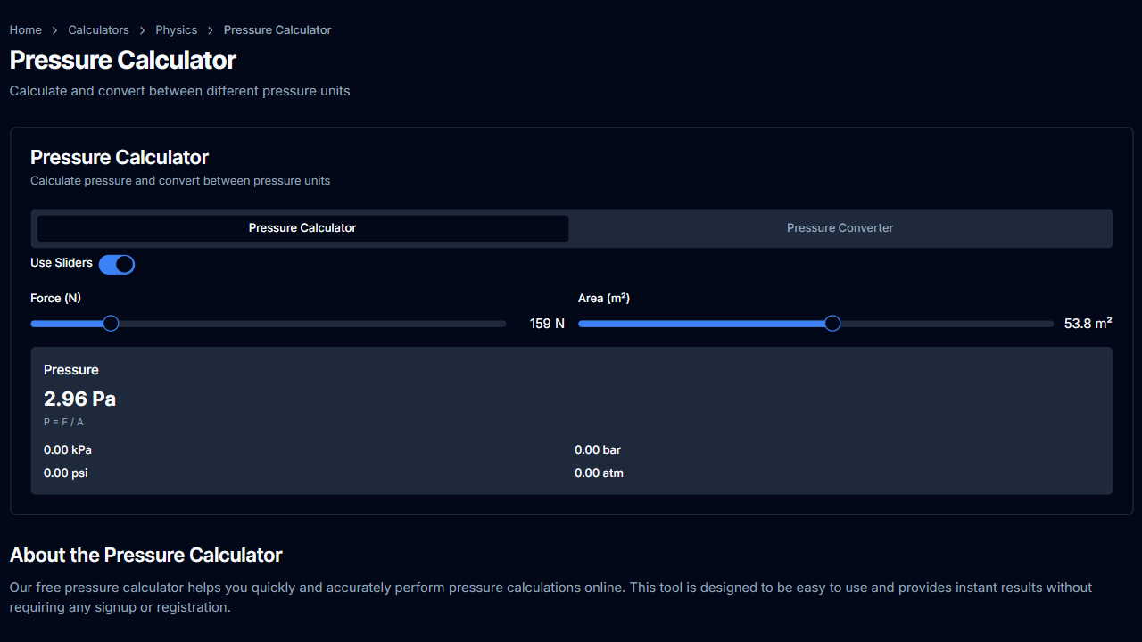Click the chevron after Home breadcrumb
This screenshot has height=642, width=1142.
[x=55, y=30]
